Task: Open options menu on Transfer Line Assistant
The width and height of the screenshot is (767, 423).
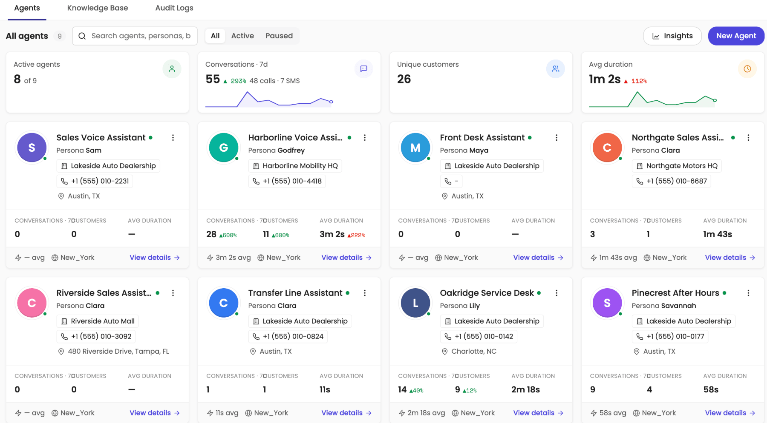Action: 364,293
